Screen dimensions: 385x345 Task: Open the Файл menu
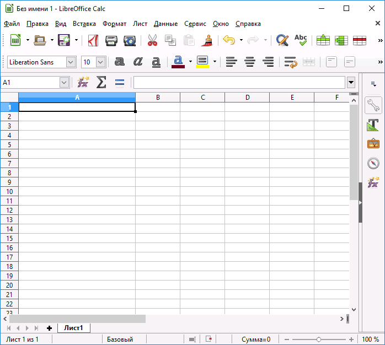pos(12,24)
